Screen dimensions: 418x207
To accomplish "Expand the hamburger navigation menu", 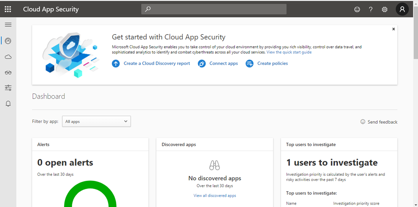I will [8, 25].
